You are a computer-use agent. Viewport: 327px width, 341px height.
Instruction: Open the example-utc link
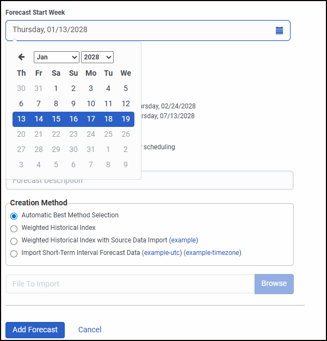click(x=162, y=253)
